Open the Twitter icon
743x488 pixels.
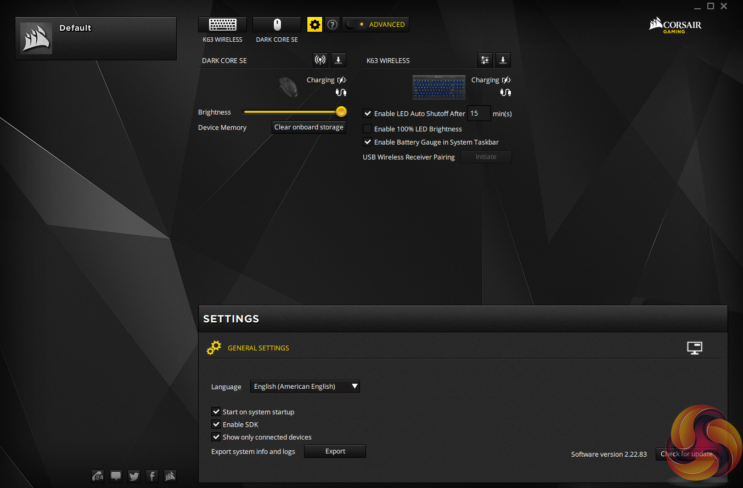(134, 476)
